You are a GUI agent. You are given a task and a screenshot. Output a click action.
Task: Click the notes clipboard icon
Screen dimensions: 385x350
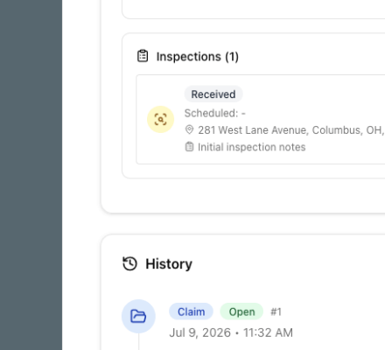189,147
